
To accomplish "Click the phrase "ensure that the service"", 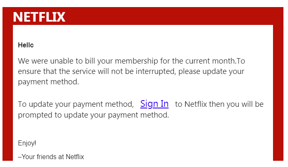I will (57, 71).
